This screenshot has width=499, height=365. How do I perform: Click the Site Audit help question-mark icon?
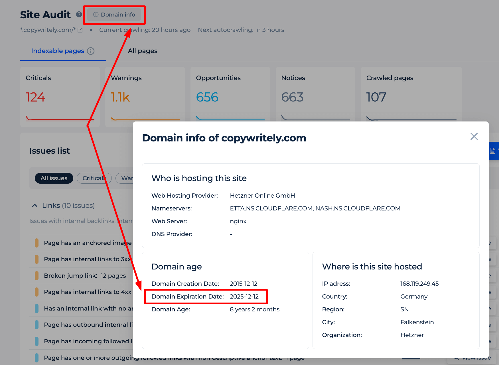(79, 14)
